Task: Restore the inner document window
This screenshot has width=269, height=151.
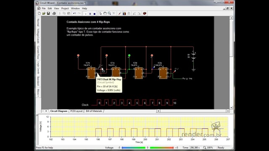Action: 228,8
